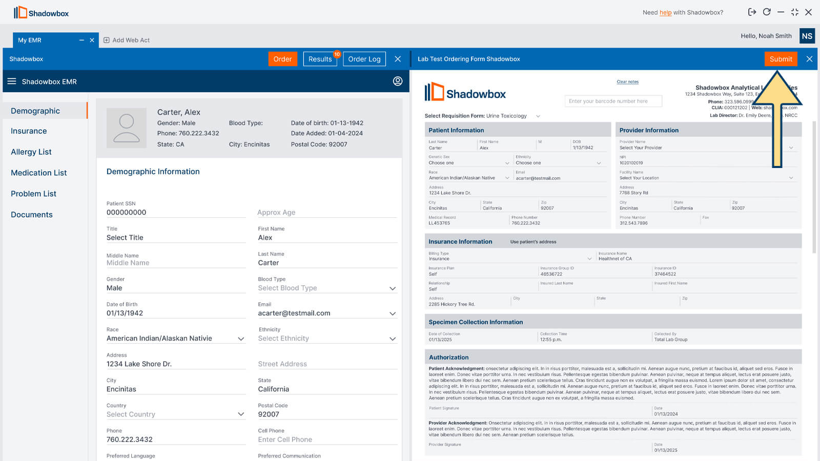Click the Shadowbox logo on lab form

point(465,92)
